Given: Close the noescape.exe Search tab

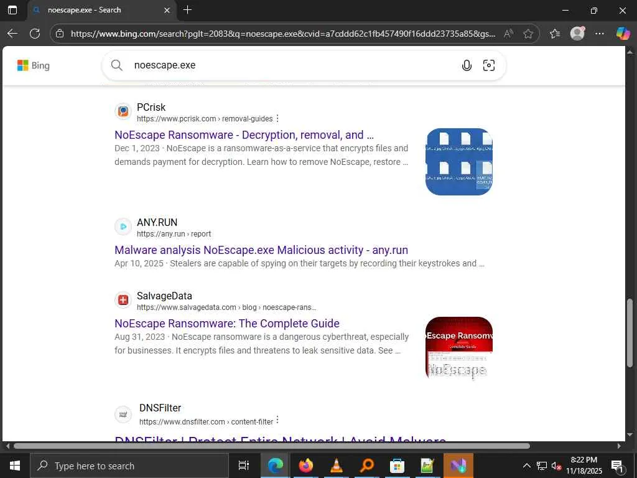Looking at the screenshot, I should coord(167,10).
